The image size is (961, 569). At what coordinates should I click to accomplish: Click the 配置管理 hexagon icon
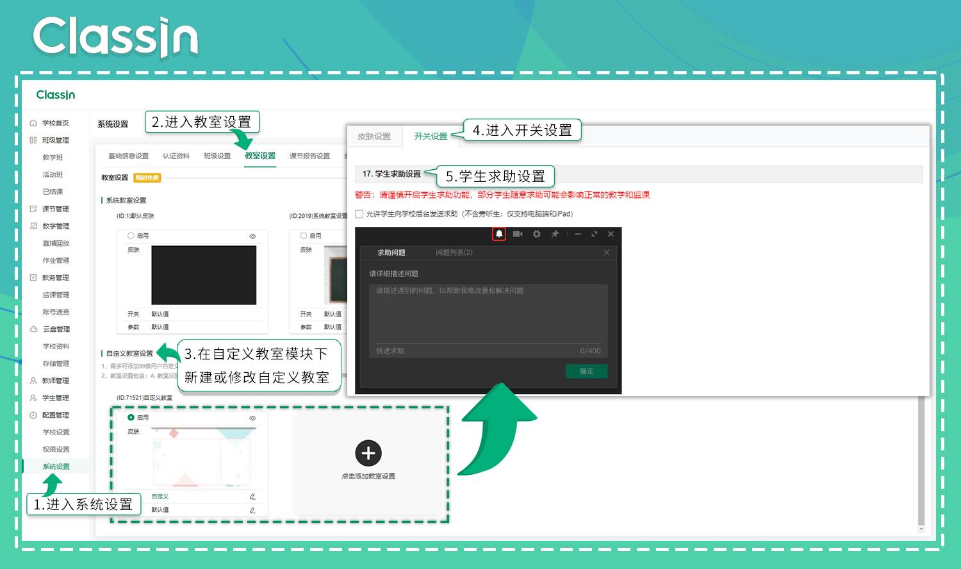point(33,415)
